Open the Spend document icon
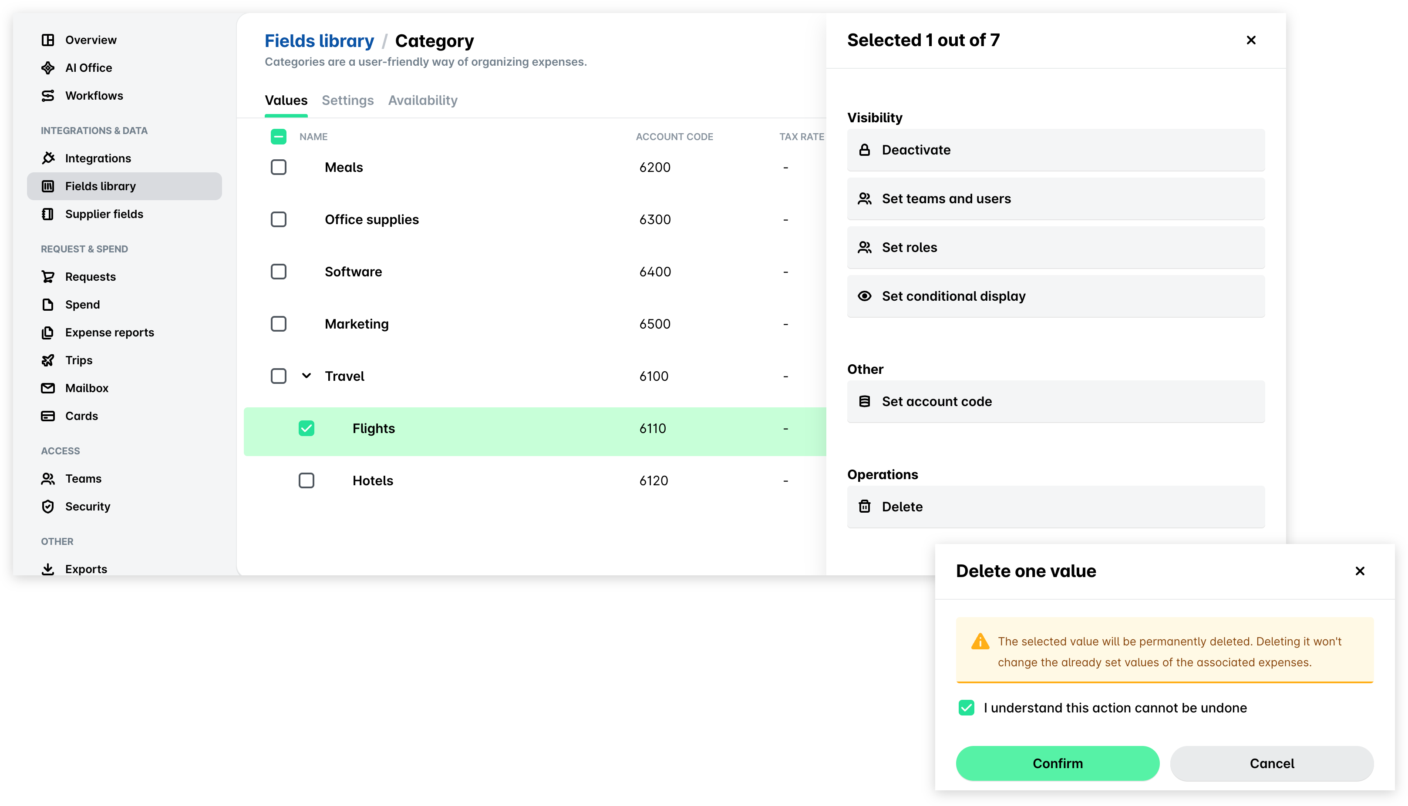1408x806 pixels. tap(48, 305)
